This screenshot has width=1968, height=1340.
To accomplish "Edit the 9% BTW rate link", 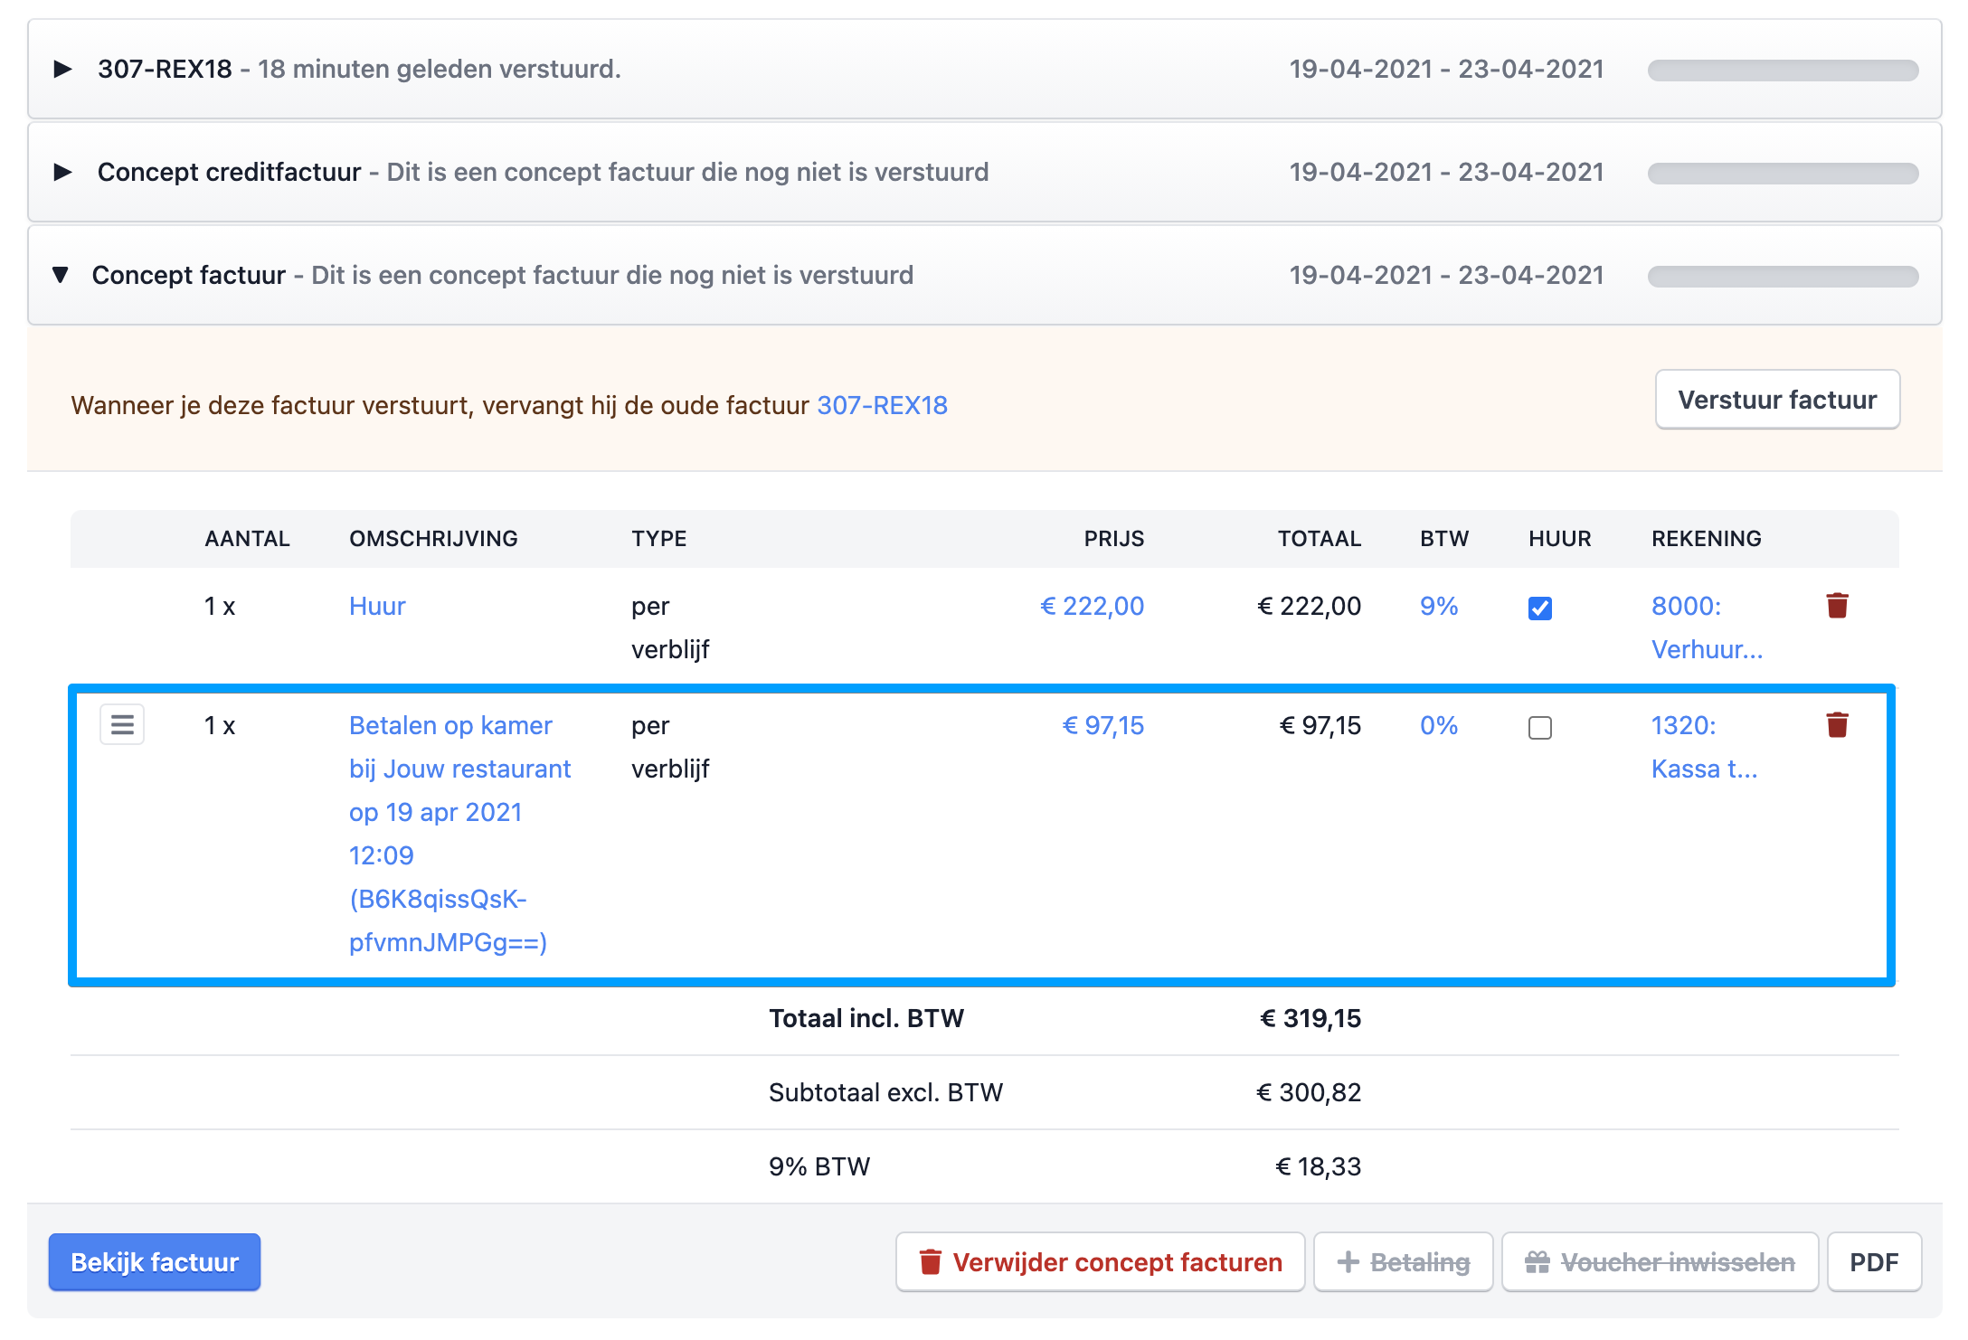I will coord(1438,606).
